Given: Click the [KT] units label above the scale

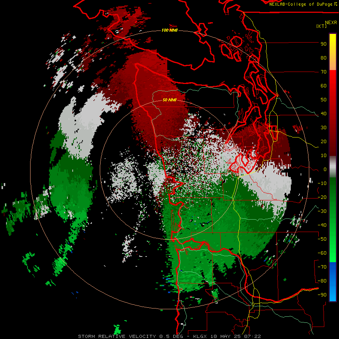Looking at the screenshot, I should pyautogui.click(x=321, y=26).
